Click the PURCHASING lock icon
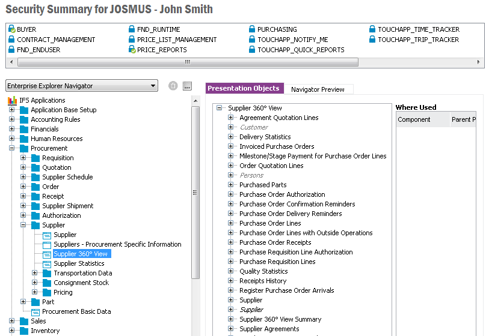The height and width of the screenshot is (336, 486). coord(252,29)
